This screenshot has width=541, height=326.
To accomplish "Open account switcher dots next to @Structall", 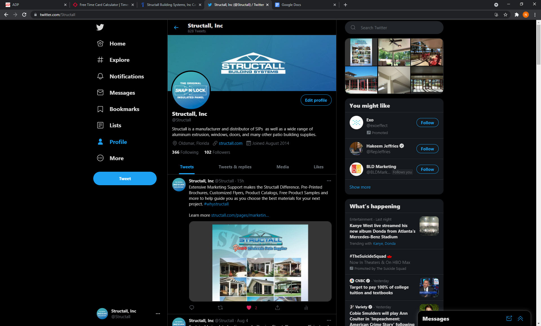I will pos(158,314).
